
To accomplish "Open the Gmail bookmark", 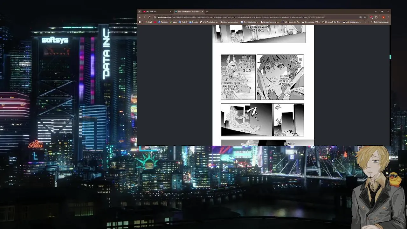I will click(x=148, y=22).
